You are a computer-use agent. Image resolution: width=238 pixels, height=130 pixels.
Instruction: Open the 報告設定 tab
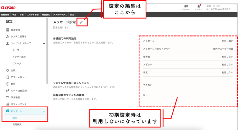(x=46, y=15)
